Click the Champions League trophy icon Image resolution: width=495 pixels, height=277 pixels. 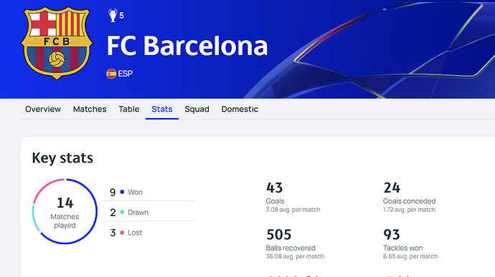113,16
